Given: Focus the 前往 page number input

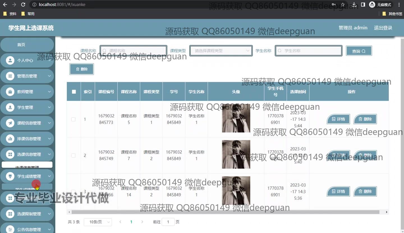Looking at the screenshot, I should [168, 222].
